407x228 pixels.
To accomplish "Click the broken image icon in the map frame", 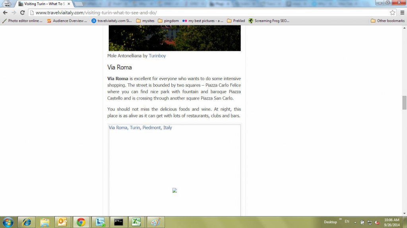I will (174, 190).
